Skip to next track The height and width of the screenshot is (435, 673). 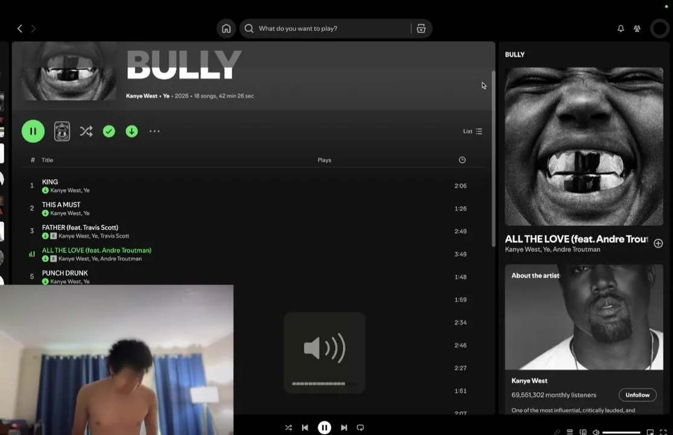pyautogui.click(x=344, y=428)
